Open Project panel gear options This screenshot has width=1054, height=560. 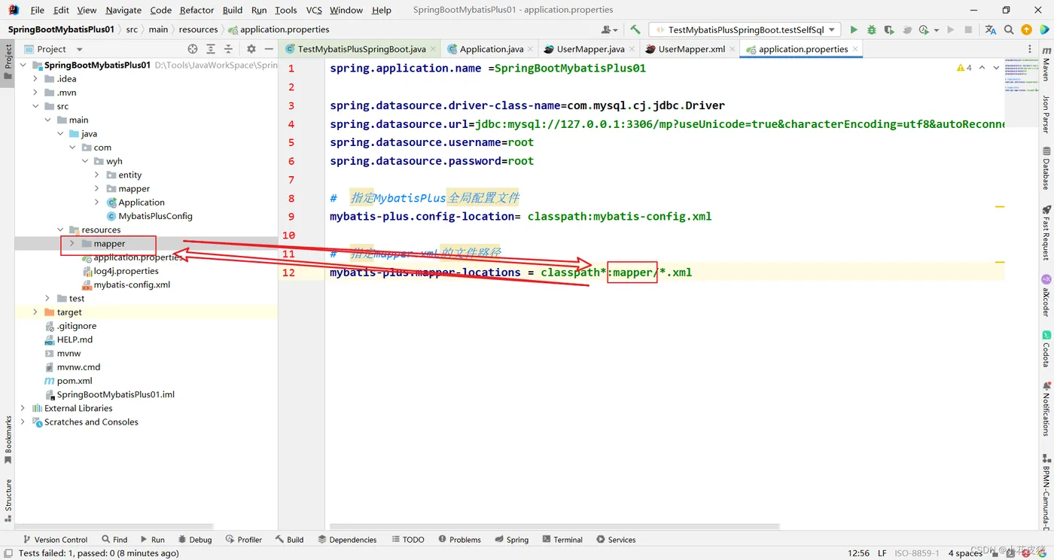pyautogui.click(x=251, y=49)
